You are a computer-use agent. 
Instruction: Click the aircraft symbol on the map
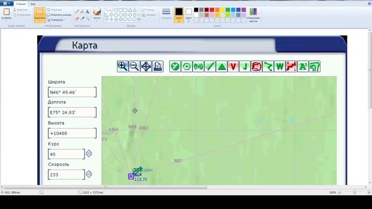tap(138, 171)
